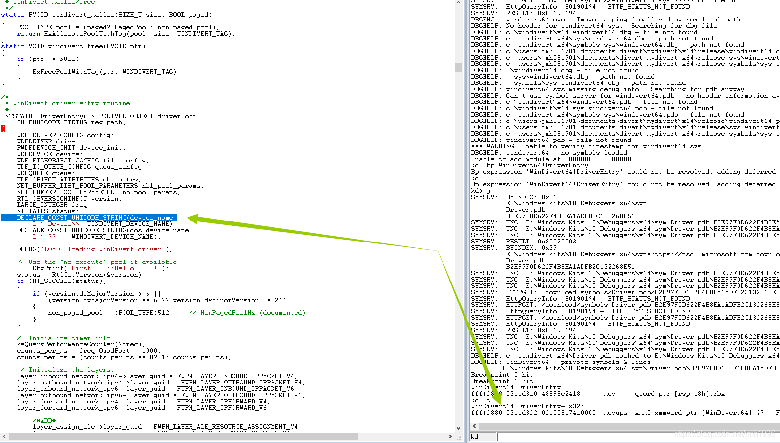Click the source pane vertical scrollbar thumb
Screen dimensions: 780x443
pos(458,67)
